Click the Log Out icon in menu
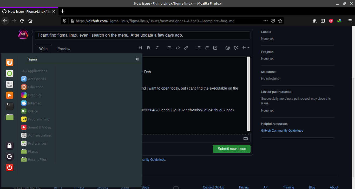Viewport: 355px width, 189px height. [10, 157]
